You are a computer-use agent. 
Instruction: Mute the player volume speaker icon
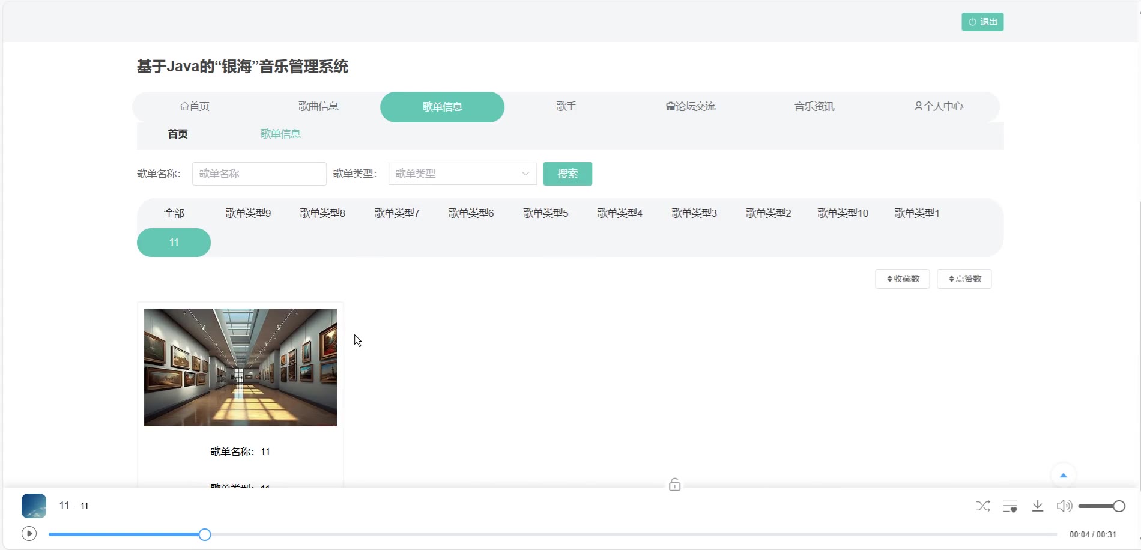1064,506
